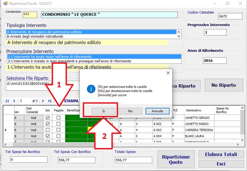
Task: Jump to last record in navigator
Action: coord(49,101)
